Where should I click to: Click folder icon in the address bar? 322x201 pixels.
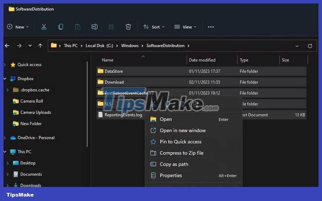coord(53,45)
